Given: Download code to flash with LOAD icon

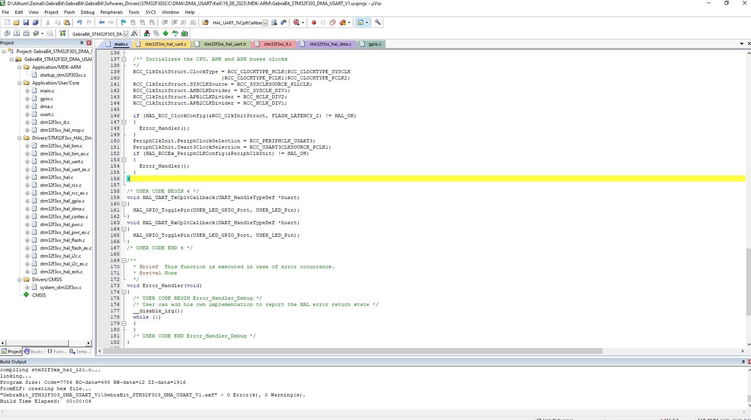Looking at the screenshot, I should click(x=63, y=33).
